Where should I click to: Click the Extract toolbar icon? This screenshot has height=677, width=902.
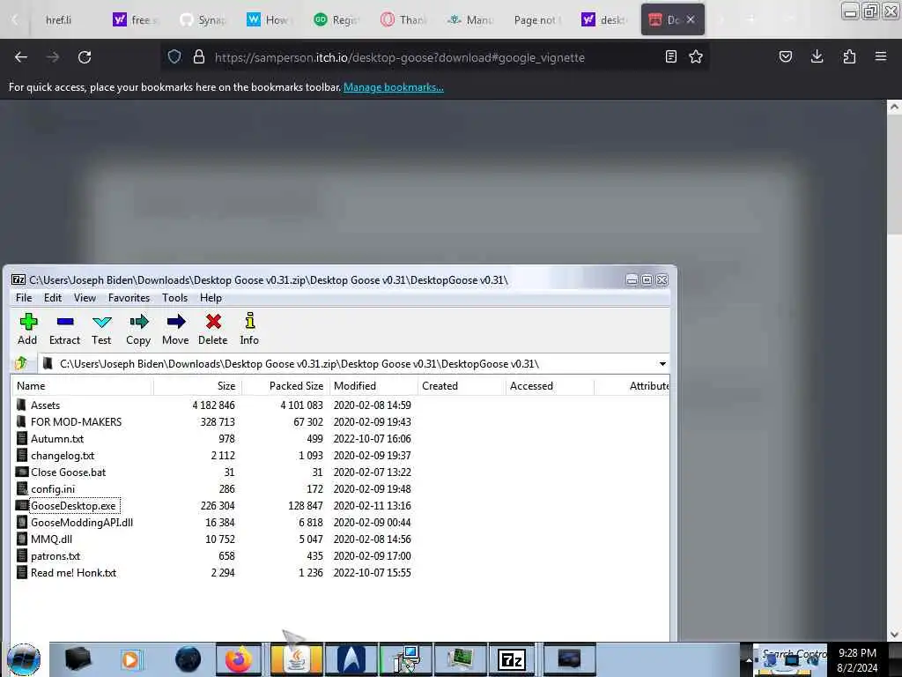64,330
